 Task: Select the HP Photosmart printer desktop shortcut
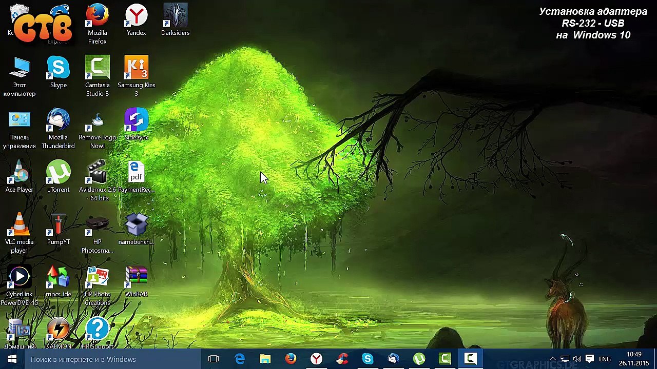click(x=97, y=234)
